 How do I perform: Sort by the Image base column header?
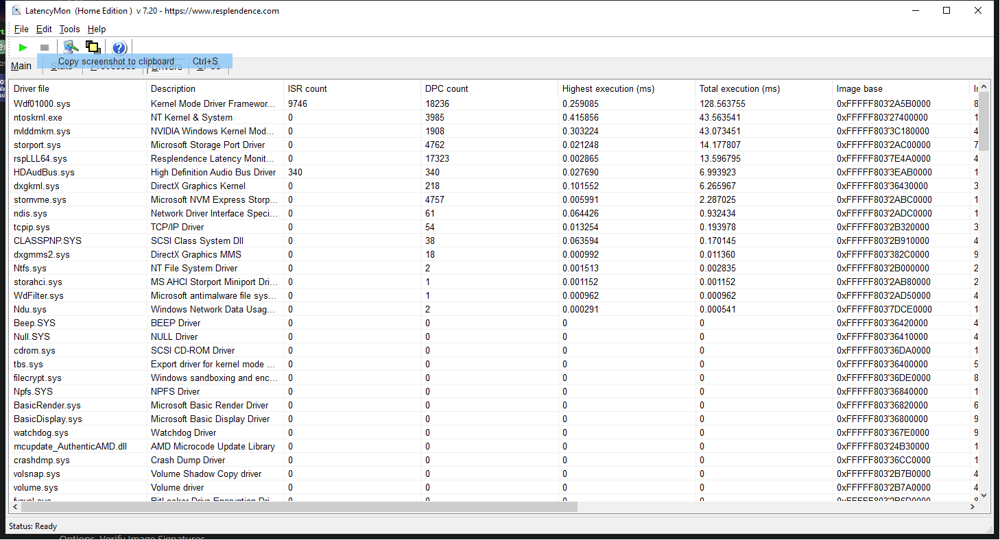[901, 88]
